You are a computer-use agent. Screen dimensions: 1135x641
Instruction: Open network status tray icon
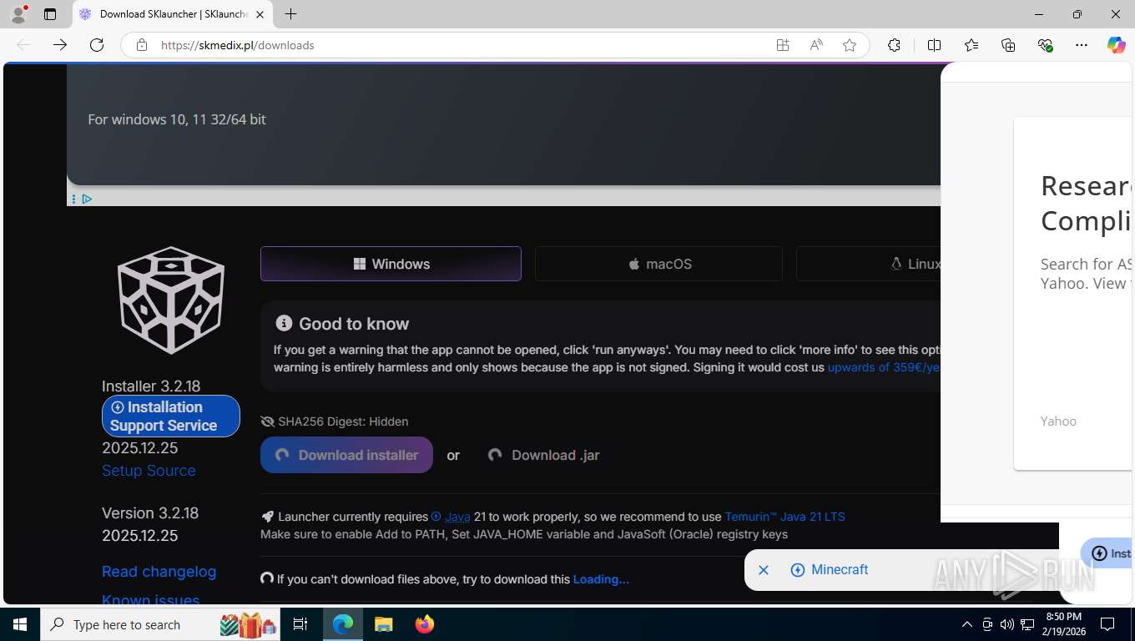1027,624
